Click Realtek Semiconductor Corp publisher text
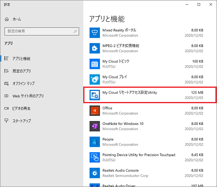The image size is (217, 187). click(125, 176)
